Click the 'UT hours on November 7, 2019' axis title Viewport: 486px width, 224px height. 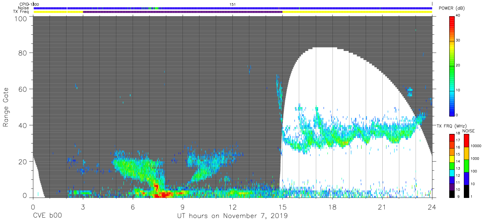232,216
